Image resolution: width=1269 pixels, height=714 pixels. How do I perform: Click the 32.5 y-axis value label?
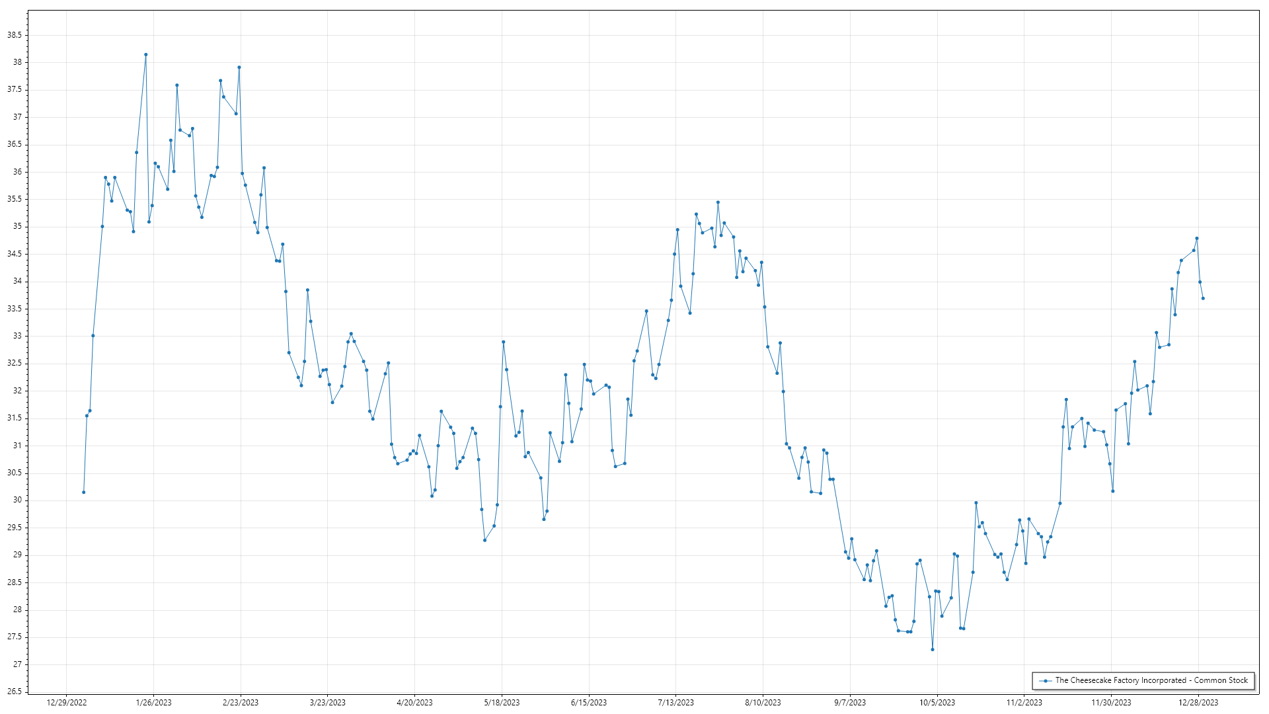click(14, 364)
